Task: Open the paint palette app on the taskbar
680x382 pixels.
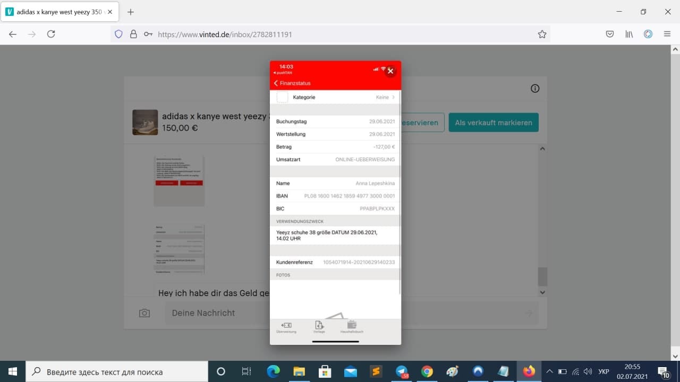Action: 452,371
